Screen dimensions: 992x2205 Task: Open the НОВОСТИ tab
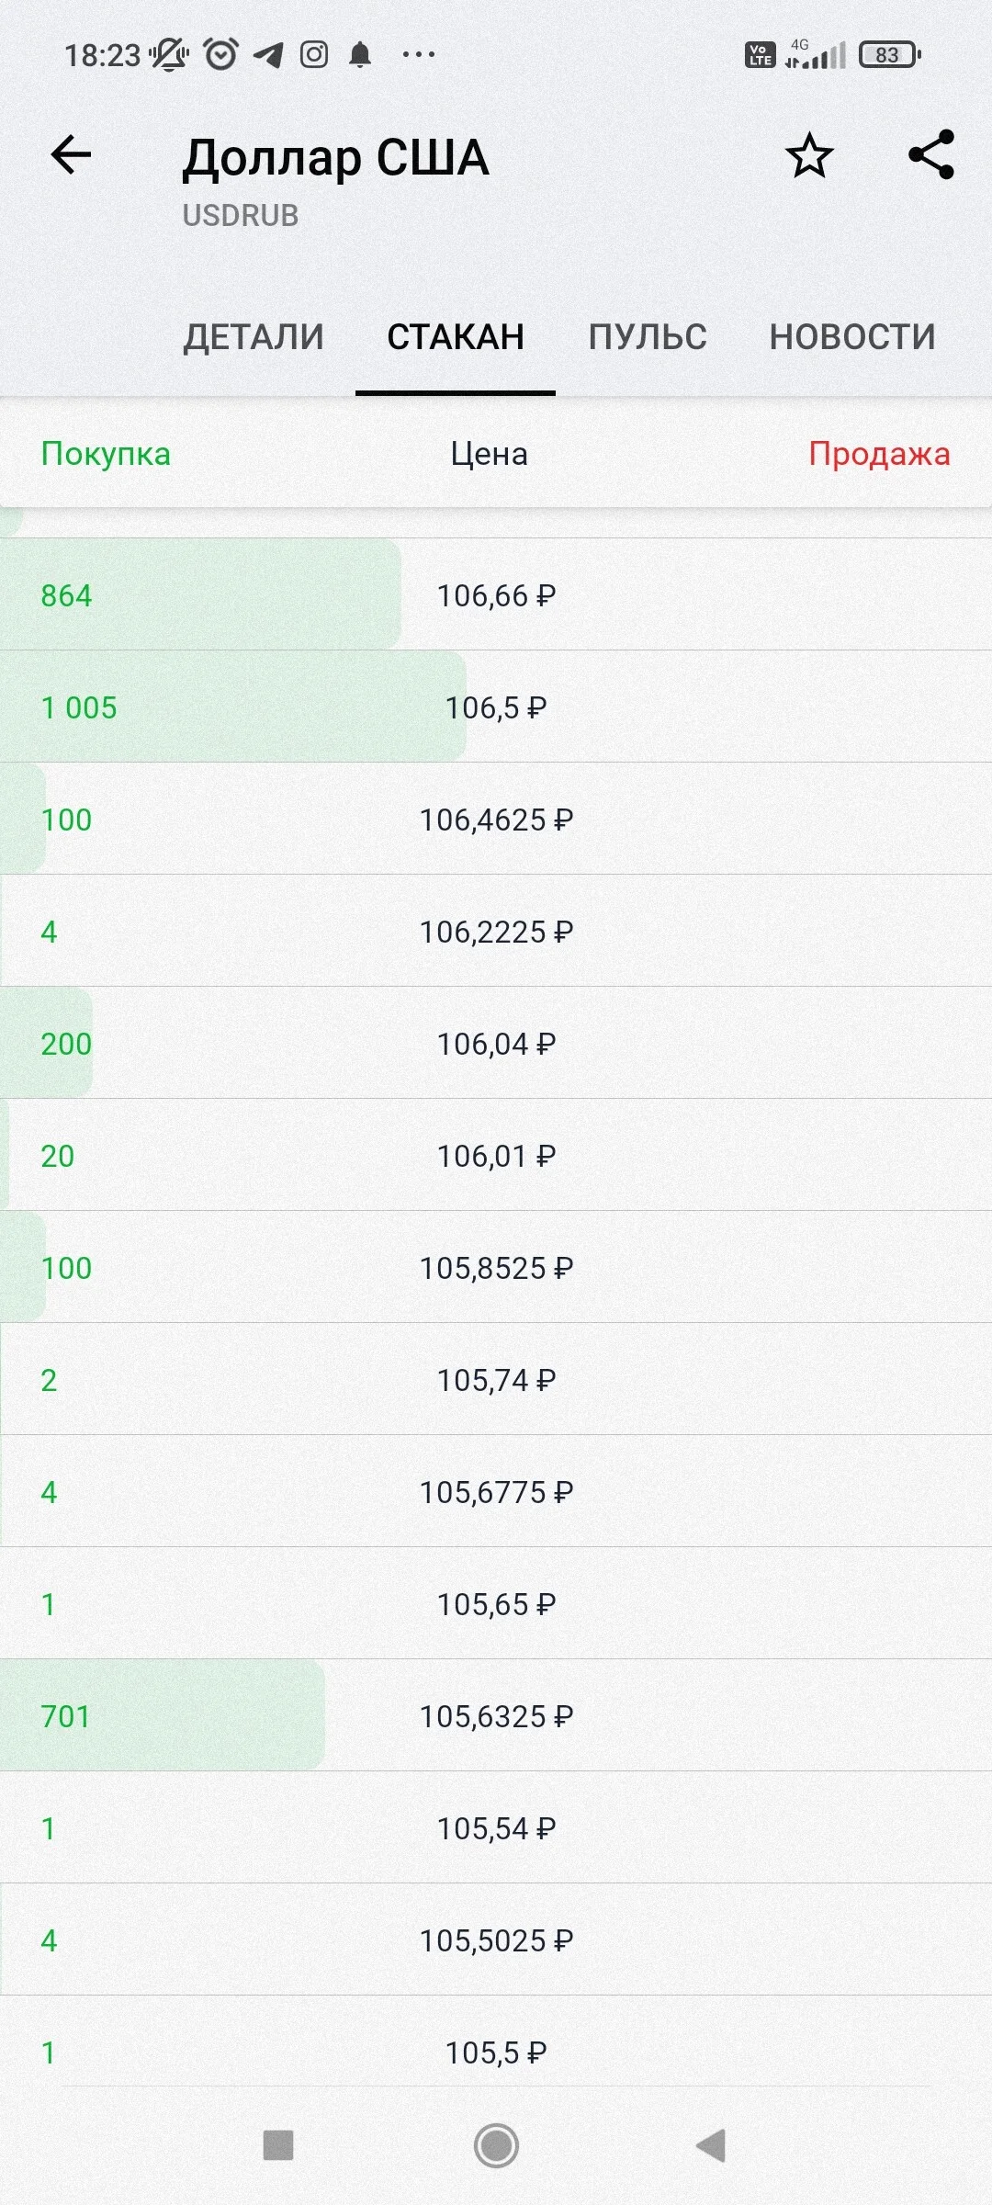852,337
